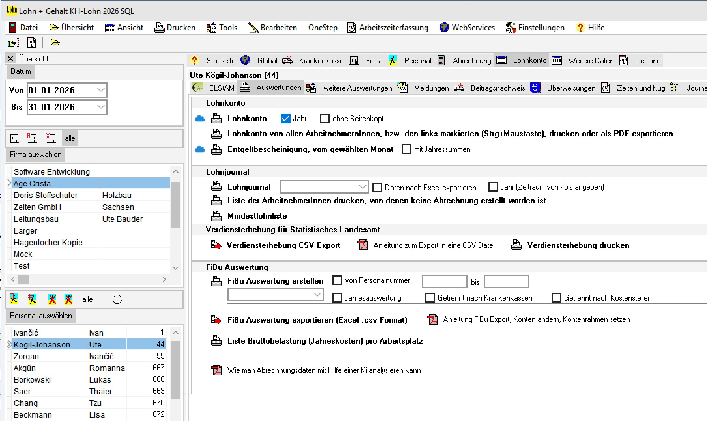Click the refresh icon in the personnel toolbar

tap(117, 299)
